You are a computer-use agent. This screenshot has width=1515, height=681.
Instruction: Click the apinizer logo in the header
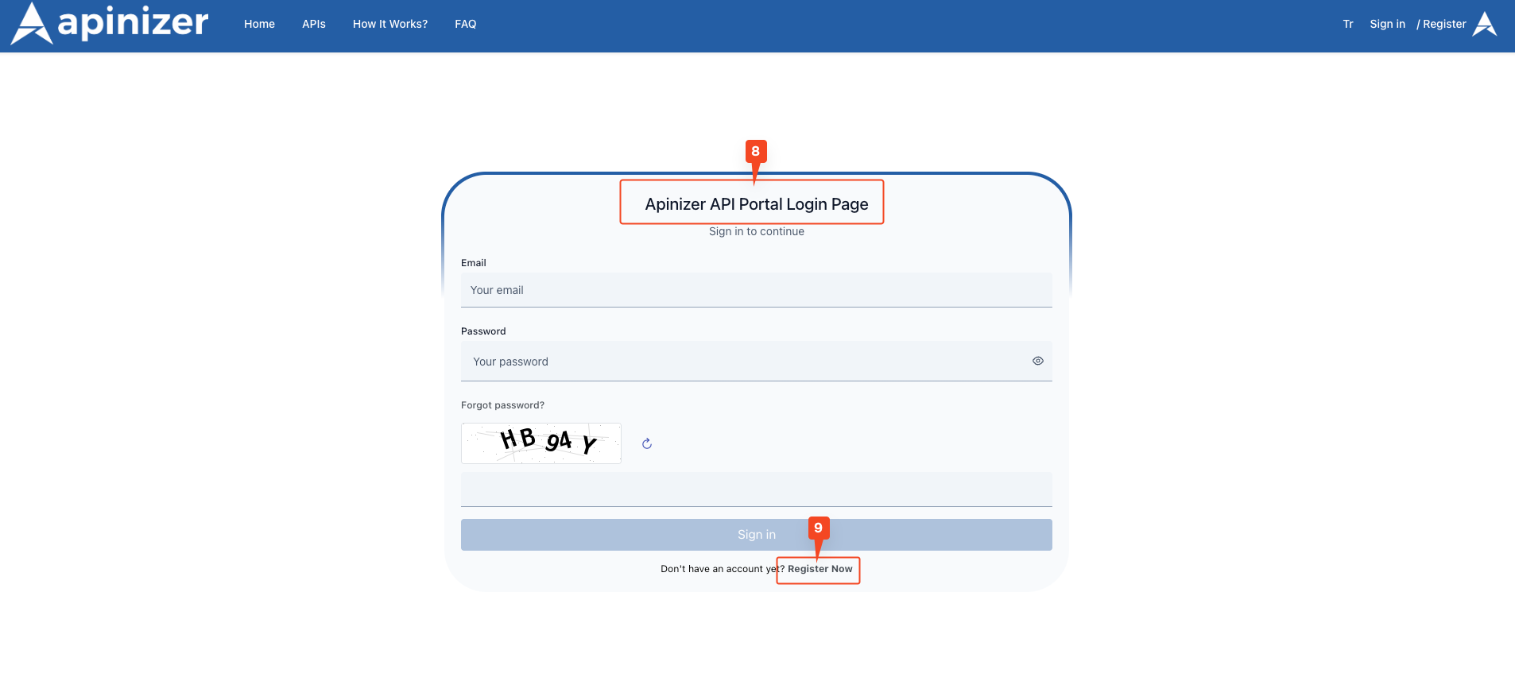point(110,24)
